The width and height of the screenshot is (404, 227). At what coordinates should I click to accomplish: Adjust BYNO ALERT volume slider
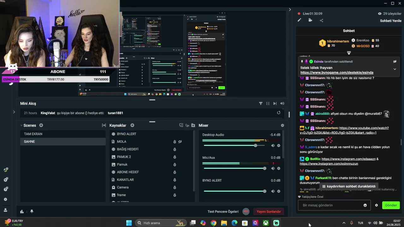coord(235,191)
